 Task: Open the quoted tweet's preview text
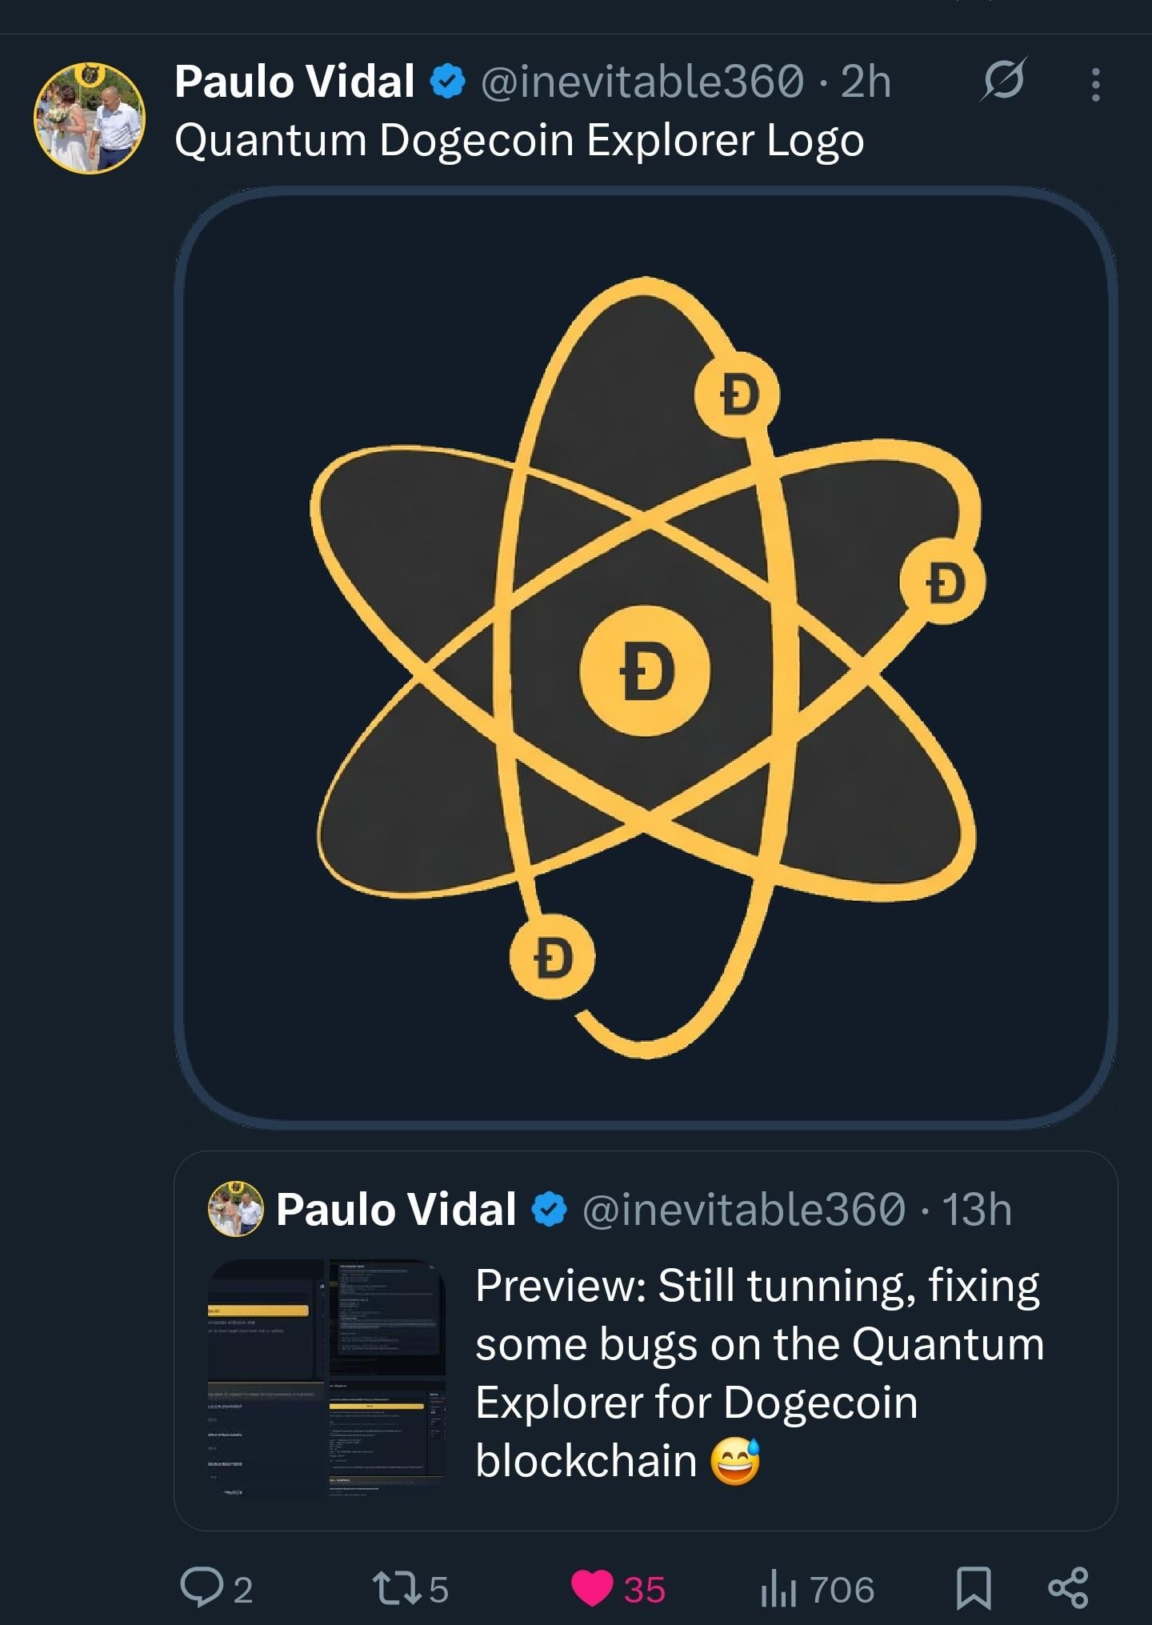(x=758, y=1373)
